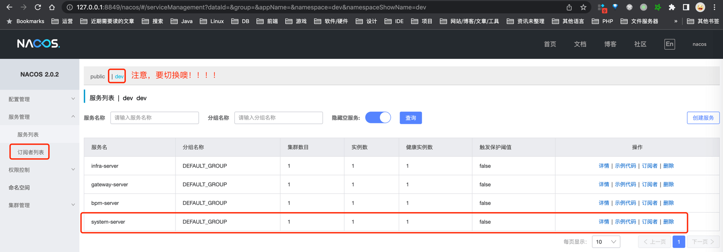
Task: Click the share page icon in address bar
Action: (x=569, y=7)
